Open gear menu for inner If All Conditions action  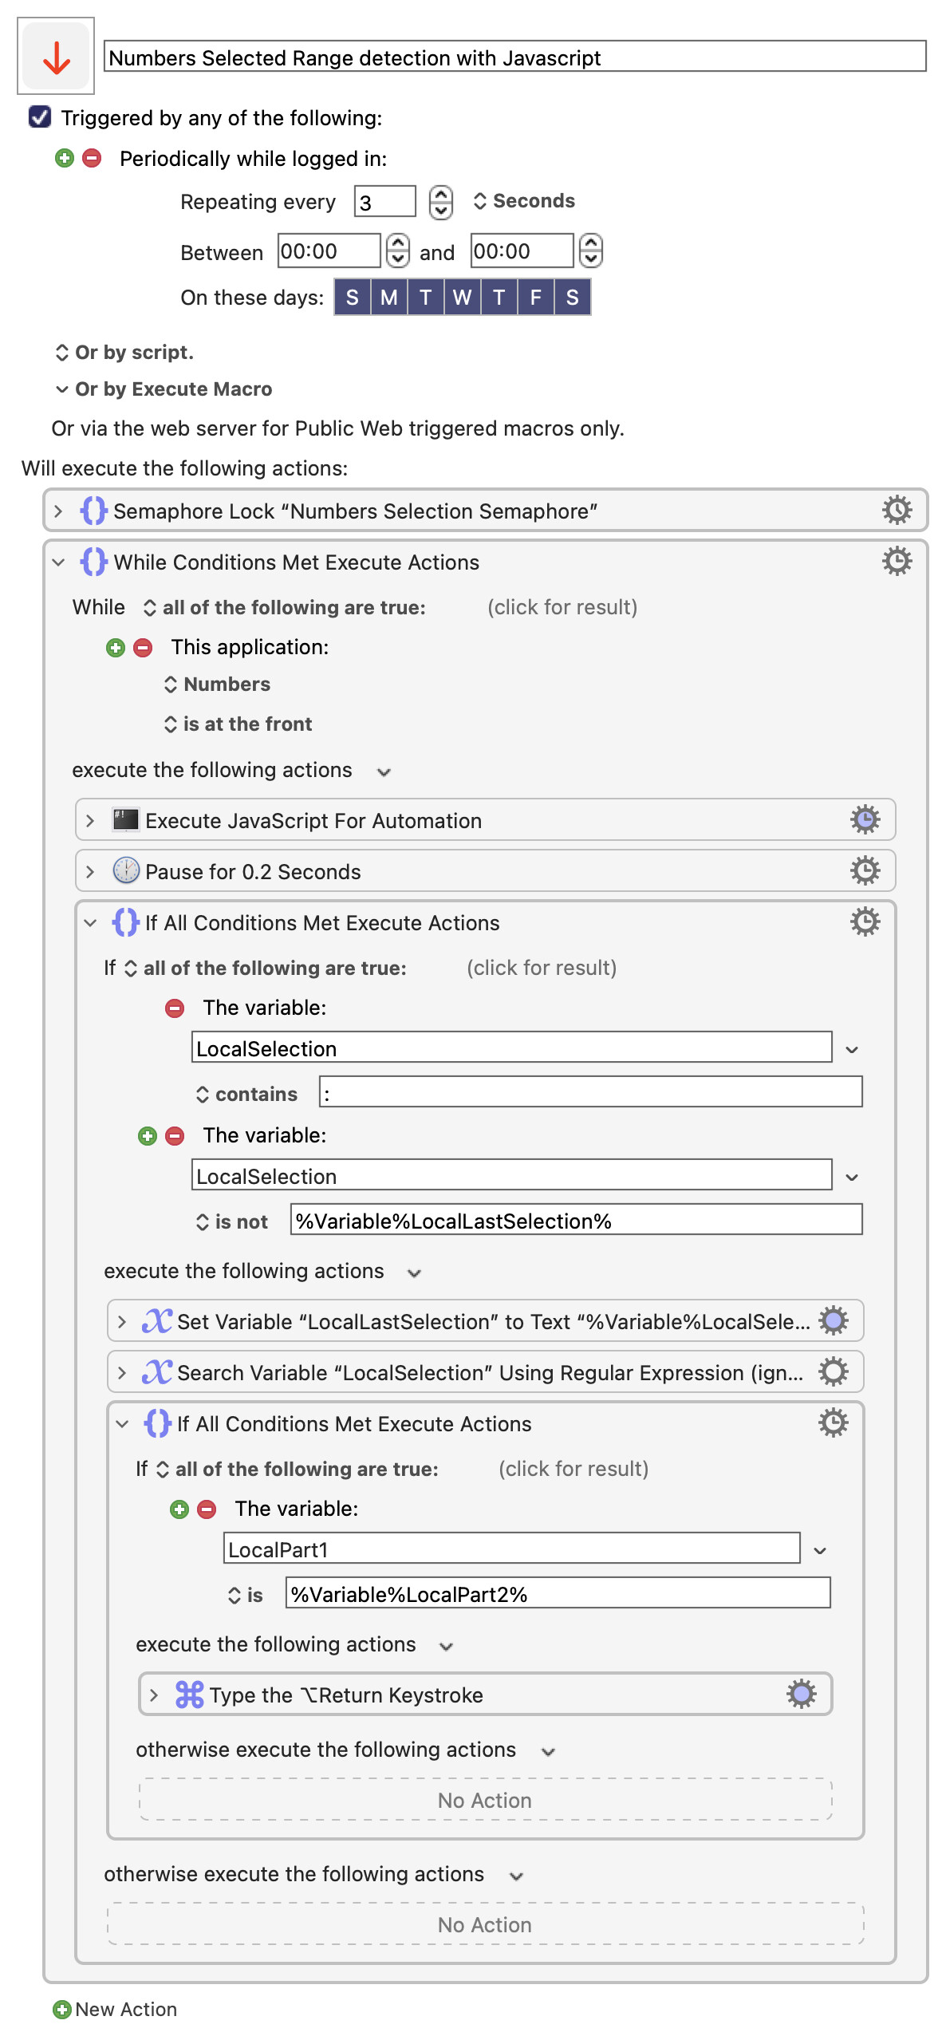833,1422
